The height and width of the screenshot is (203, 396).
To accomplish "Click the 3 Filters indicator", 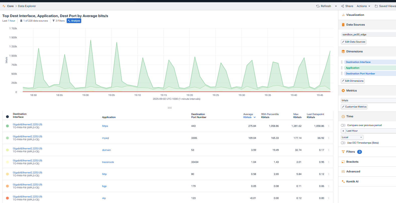I will (58, 21).
